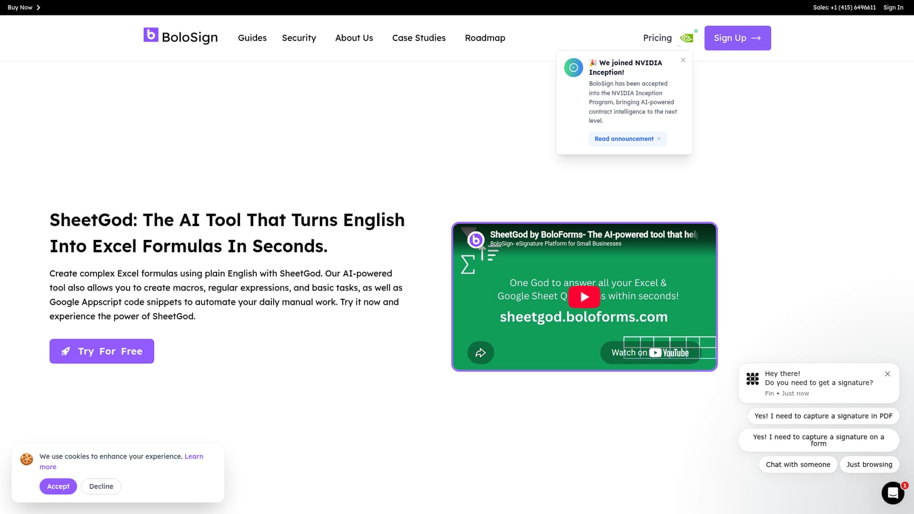Viewport: 914px width, 514px height.
Task: Accept the cookies
Action: click(58, 487)
